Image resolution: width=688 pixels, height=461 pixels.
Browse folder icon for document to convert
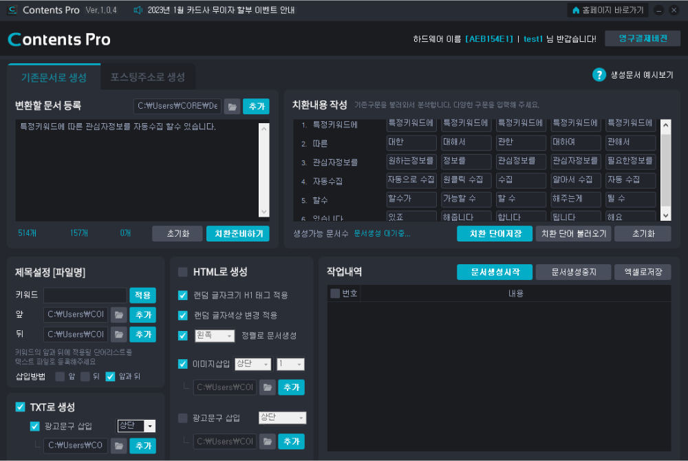tap(232, 106)
